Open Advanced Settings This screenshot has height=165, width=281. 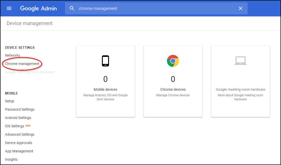tap(20, 134)
